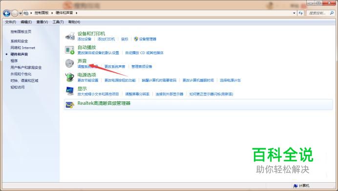Screen dimensions: 338x191
Task: Click the blue Back arrow button
Action: tap(7, 13)
